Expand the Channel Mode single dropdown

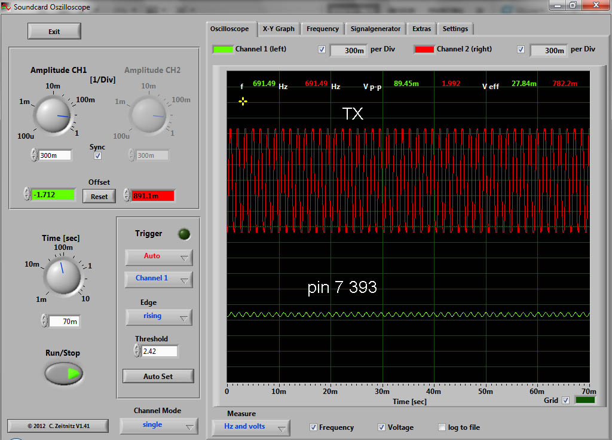click(158, 426)
